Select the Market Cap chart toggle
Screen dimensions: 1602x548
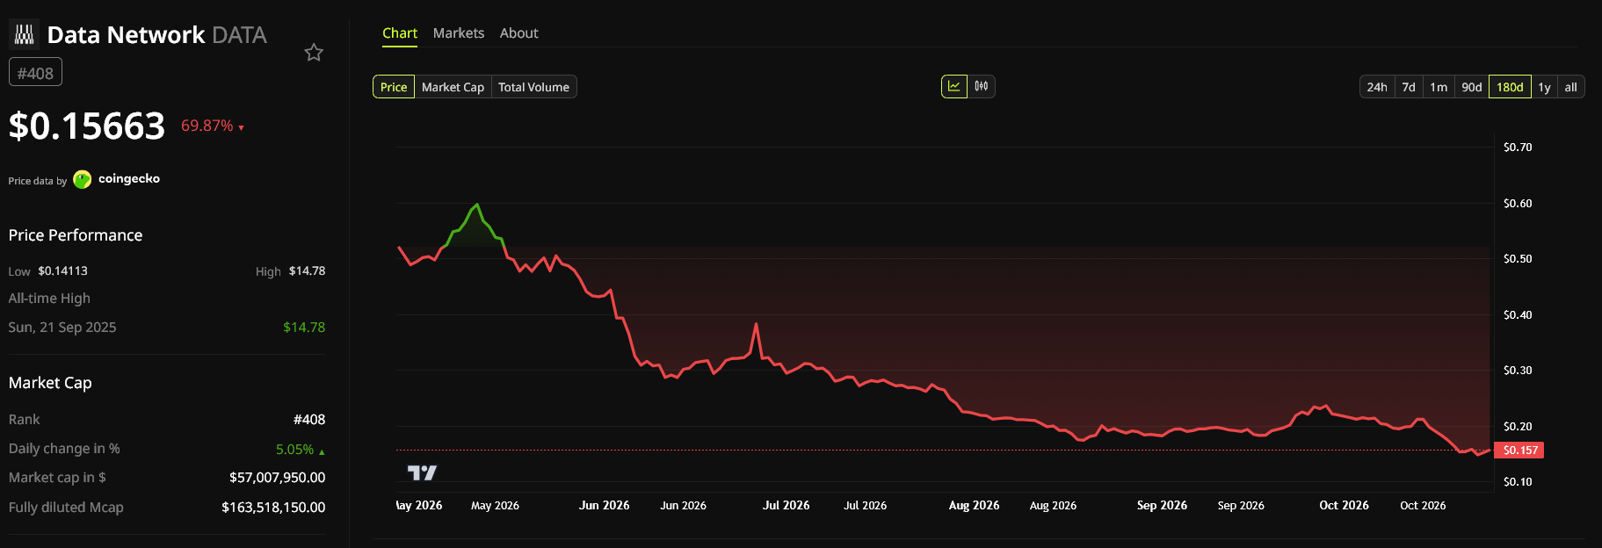(x=453, y=87)
